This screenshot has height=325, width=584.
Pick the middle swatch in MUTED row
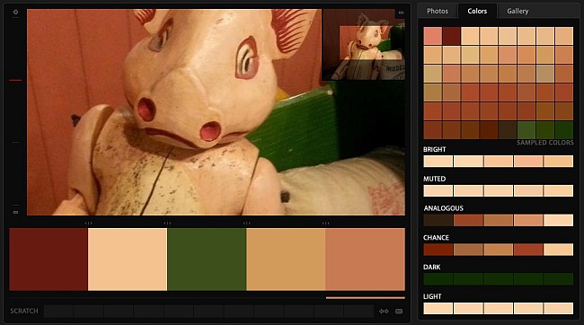pyautogui.click(x=499, y=190)
